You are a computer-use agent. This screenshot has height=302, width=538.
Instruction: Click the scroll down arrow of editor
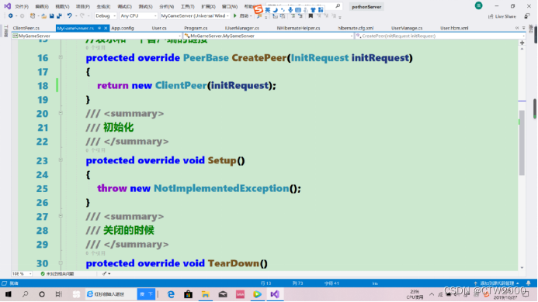pos(522,268)
